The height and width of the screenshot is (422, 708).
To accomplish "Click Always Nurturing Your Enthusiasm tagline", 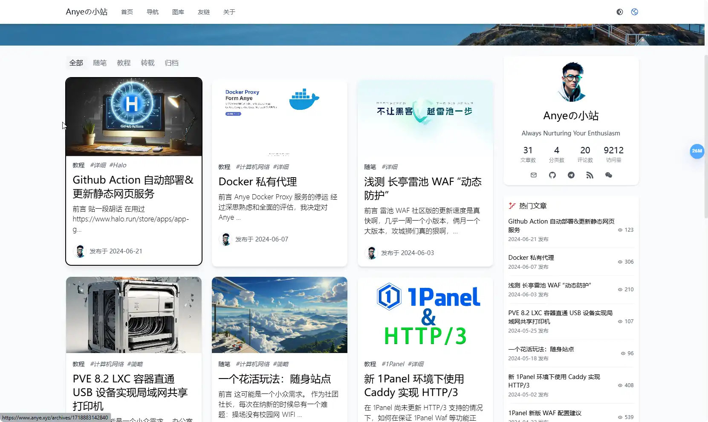I will 571,133.
